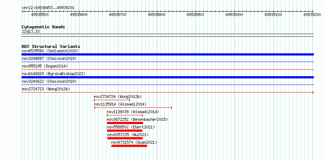The width and height of the screenshot is (324, 160).
Task: Open variant esv2724724 (Wong2012b) label
Action: click(x=118, y=97)
